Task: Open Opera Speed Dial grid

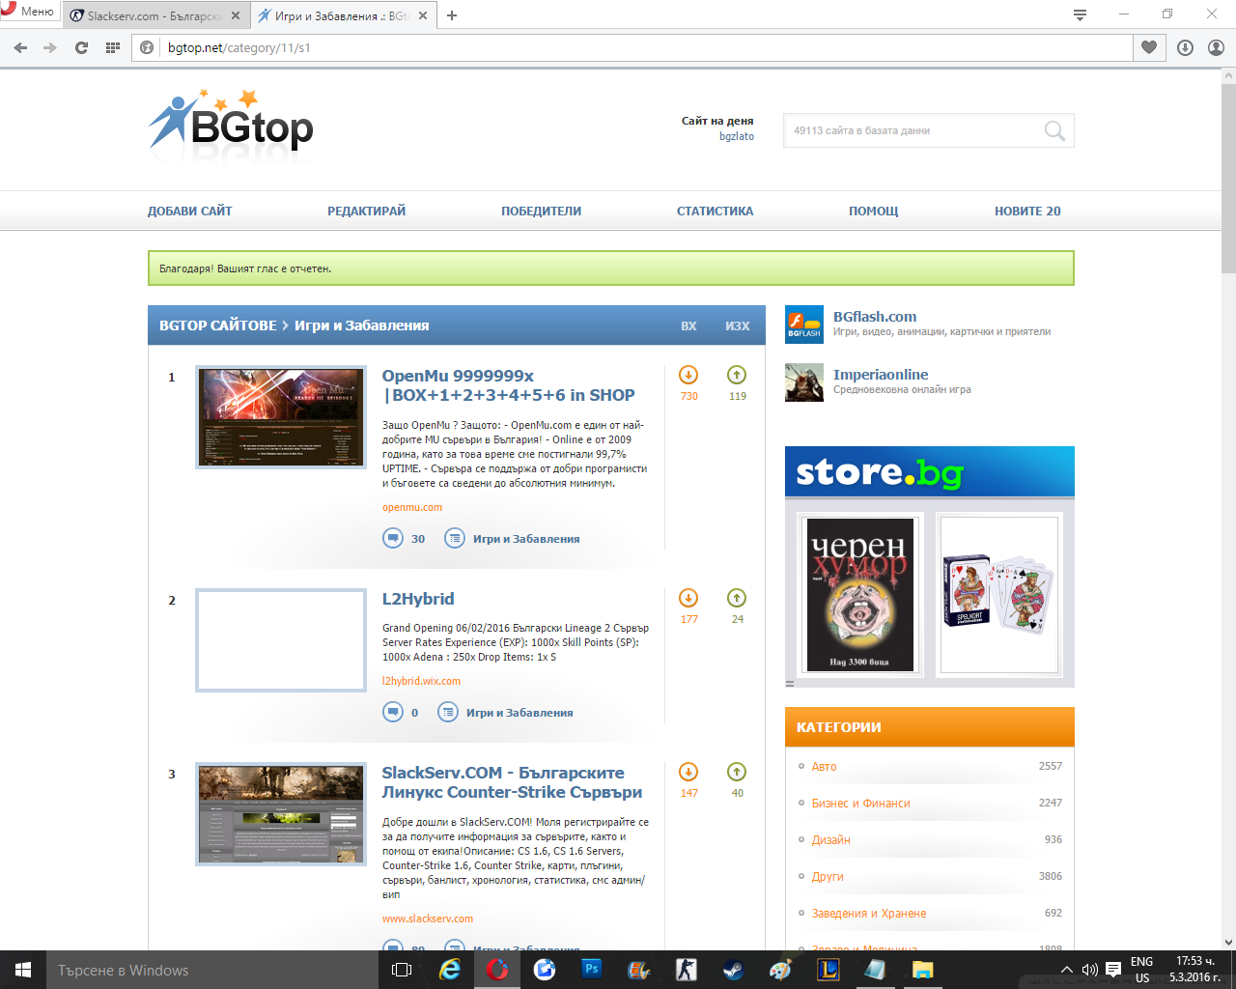Action: pyautogui.click(x=113, y=47)
